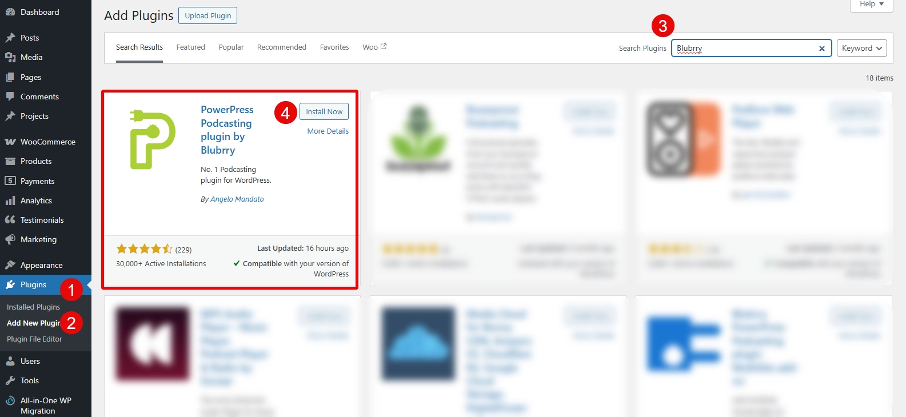Click 'No. 1 Podcasting plugin for WordPress.' description
This screenshot has width=906, height=417.
[236, 175]
